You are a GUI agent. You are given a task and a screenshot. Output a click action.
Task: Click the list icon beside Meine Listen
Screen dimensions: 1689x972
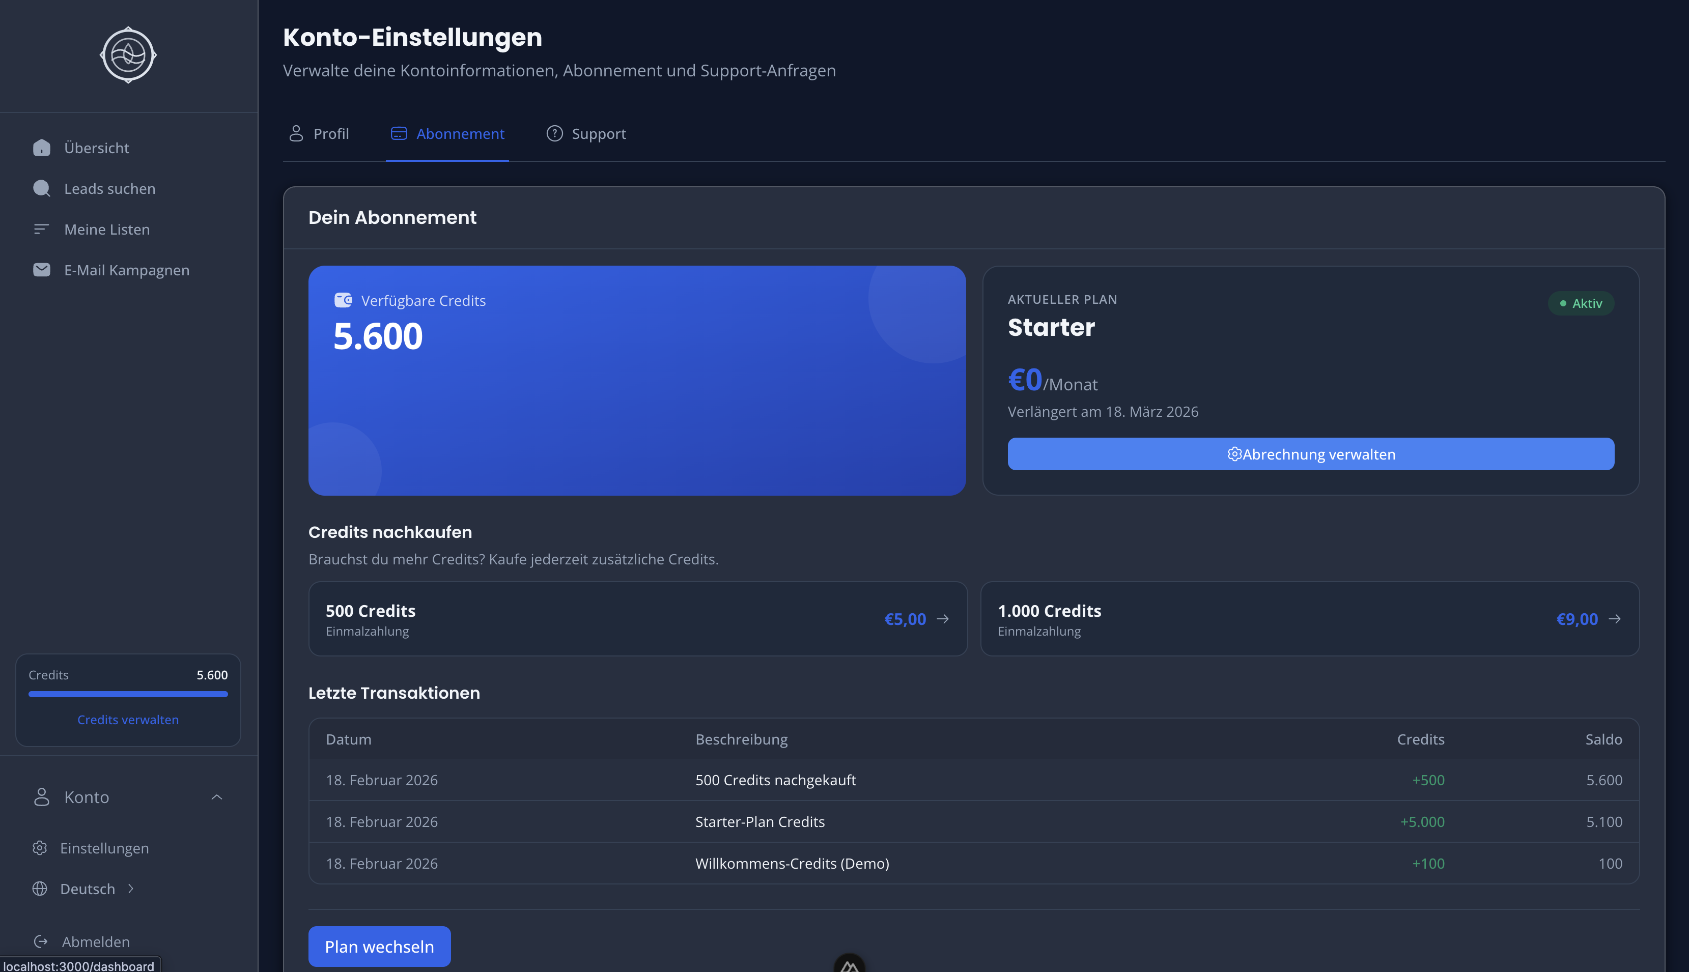click(41, 229)
